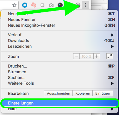
Task: Click the three-dot Chrome menu button
Action: (85, 5)
